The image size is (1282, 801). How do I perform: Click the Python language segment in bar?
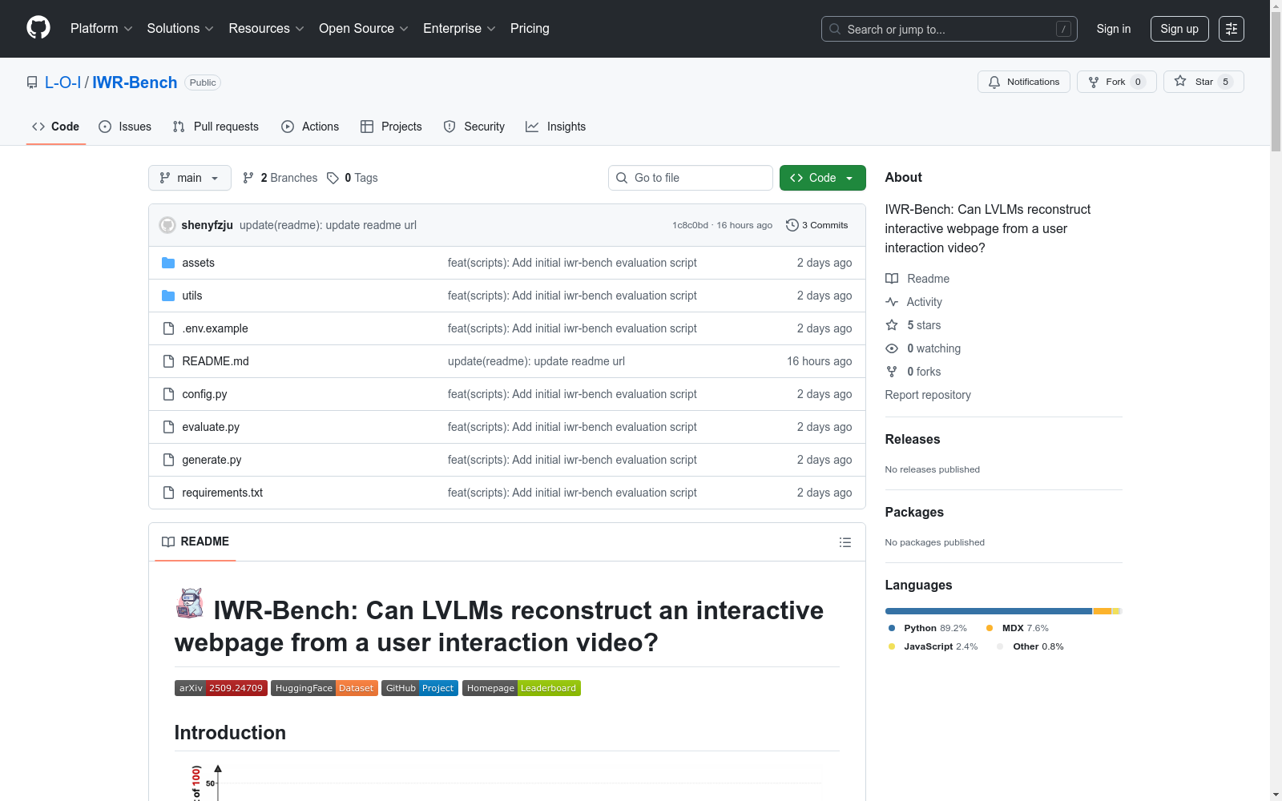(989, 611)
